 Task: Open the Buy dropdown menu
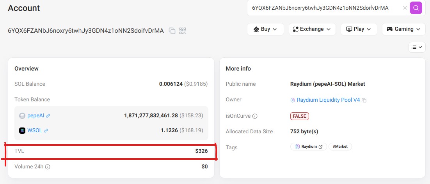tap(265, 29)
